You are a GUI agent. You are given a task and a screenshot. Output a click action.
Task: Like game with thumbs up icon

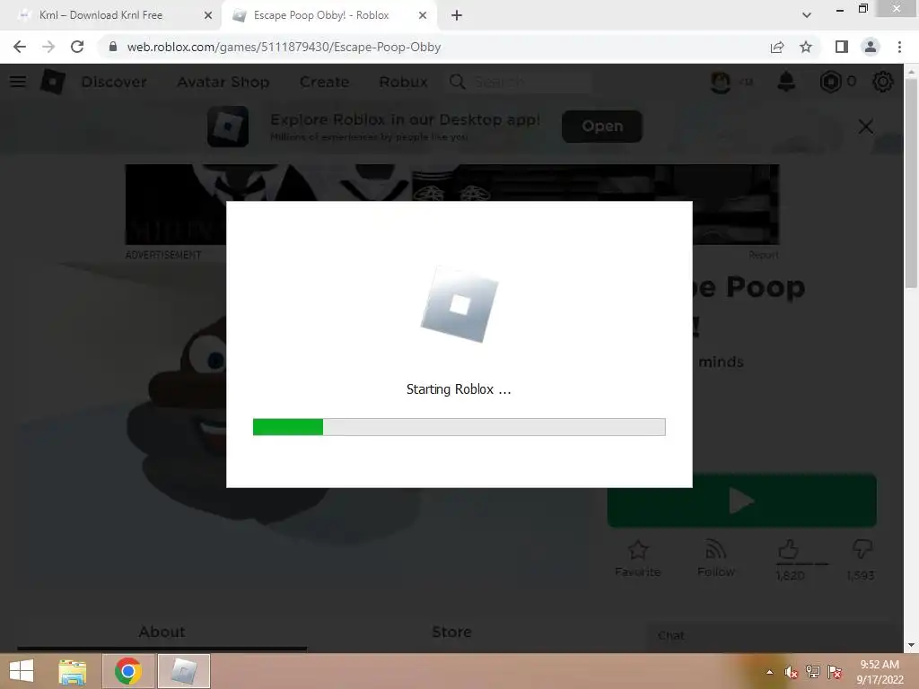[788, 550]
